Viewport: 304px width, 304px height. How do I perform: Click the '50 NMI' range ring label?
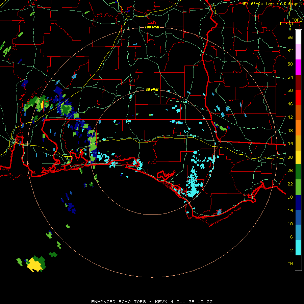click(152, 90)
